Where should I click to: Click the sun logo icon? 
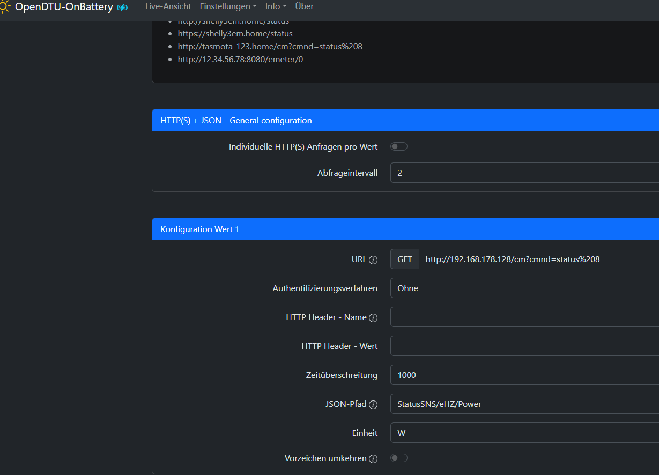pyautogui.click(x=5, y=6)
